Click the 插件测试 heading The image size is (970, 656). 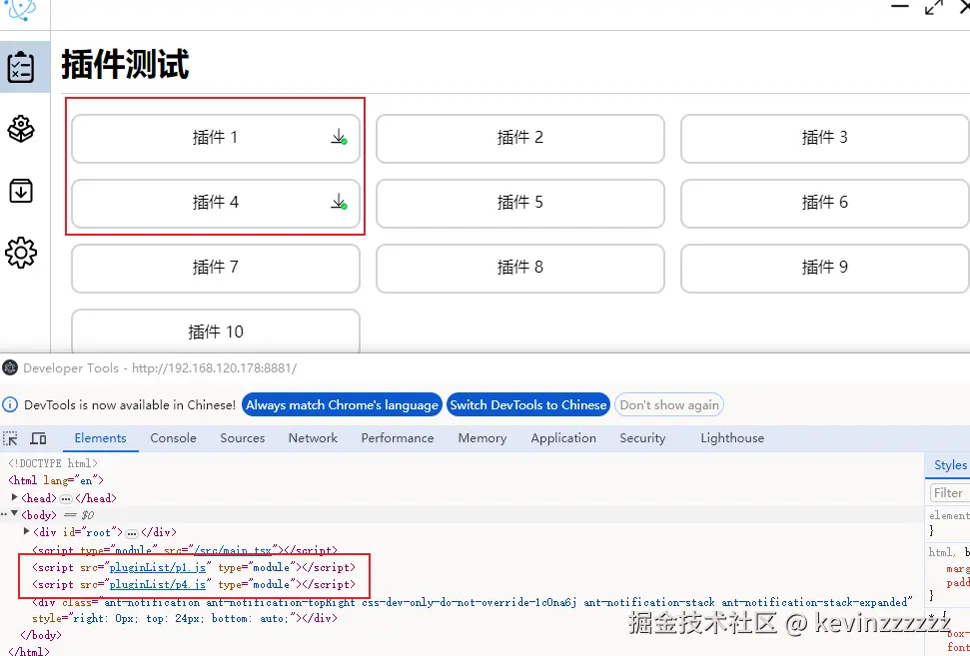pos(125,64)
